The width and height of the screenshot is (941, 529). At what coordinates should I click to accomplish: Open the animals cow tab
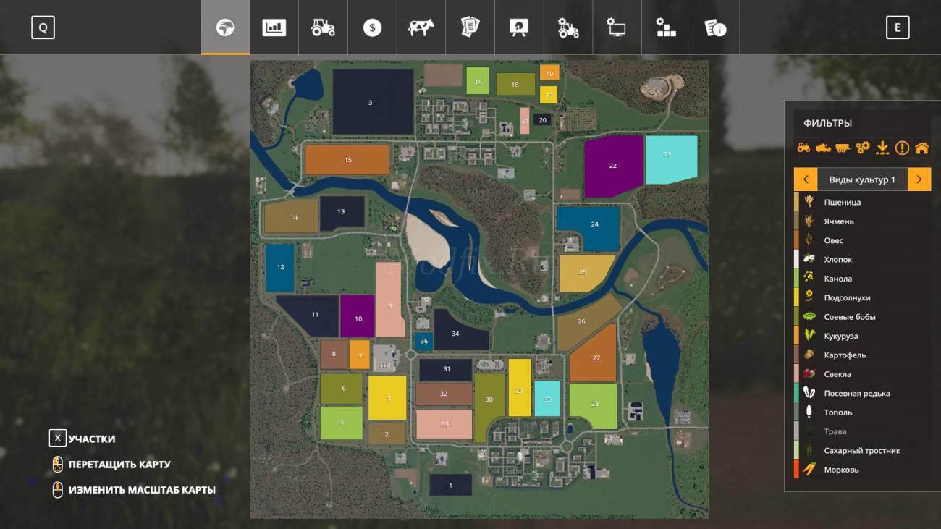(421, 27)
